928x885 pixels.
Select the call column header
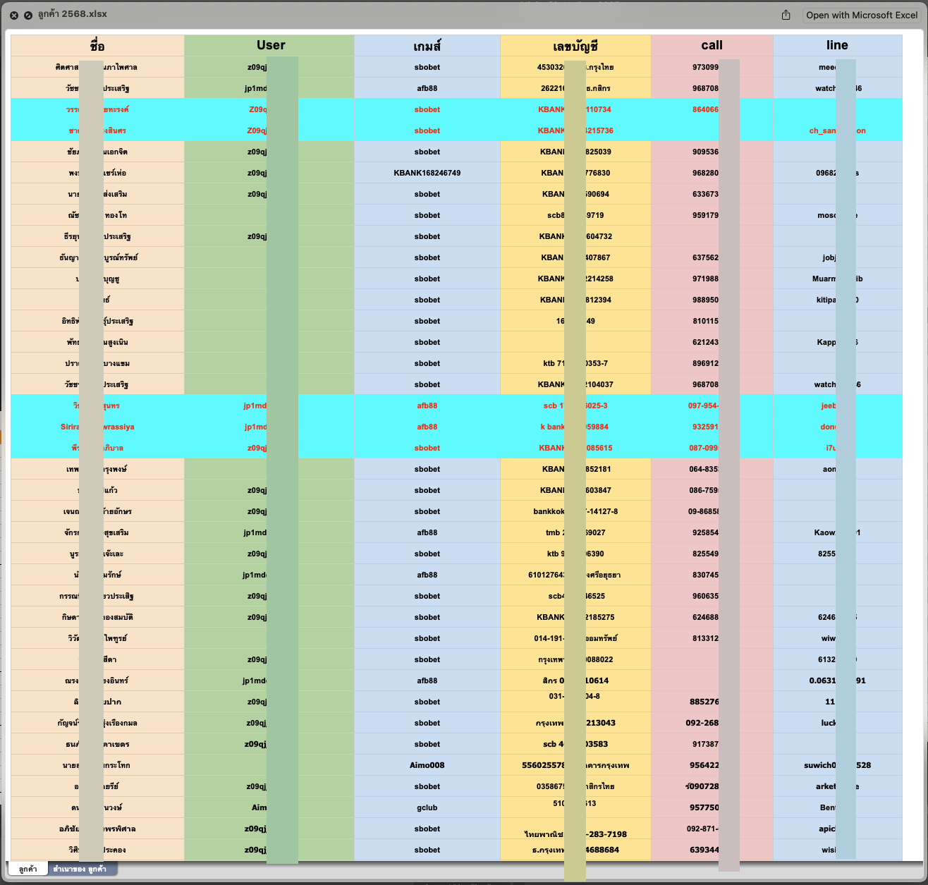click(712, 46)
